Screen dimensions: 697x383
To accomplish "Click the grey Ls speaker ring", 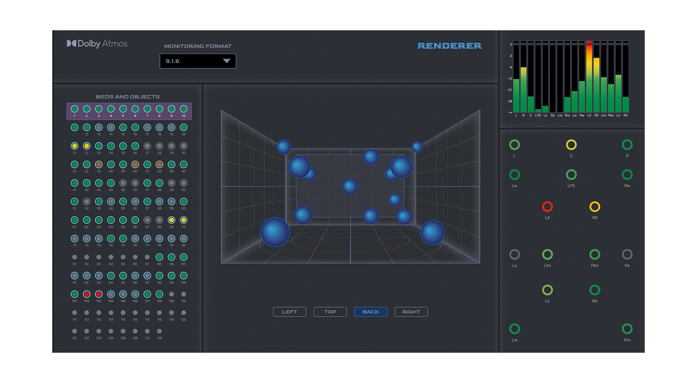I will [514, 255].
